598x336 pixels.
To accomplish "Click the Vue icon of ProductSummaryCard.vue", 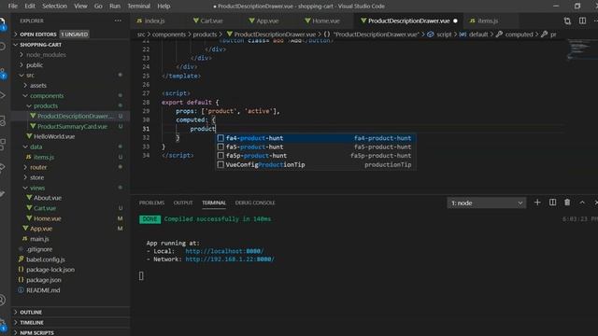I will [x=33, y=126].
